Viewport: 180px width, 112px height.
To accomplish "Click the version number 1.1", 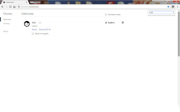I will [40, 23].
